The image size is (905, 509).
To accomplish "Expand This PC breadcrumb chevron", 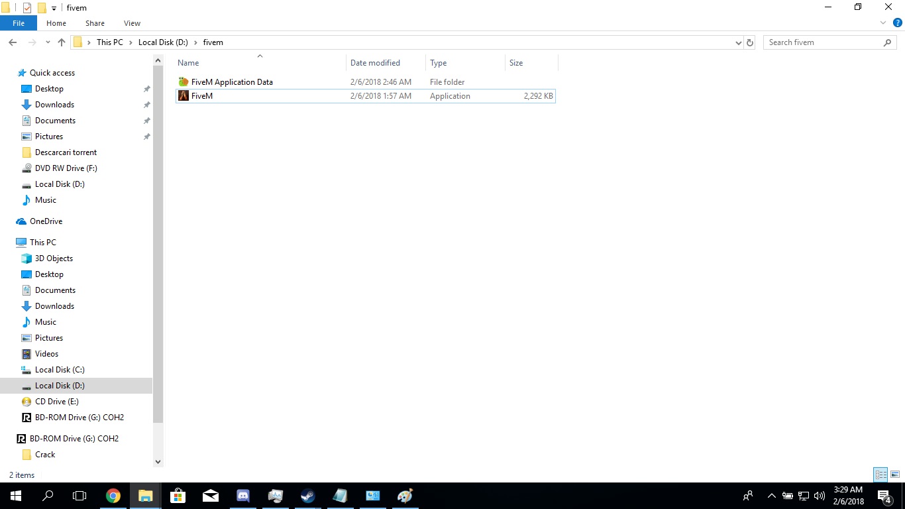I will pyautogui.click(x=131, y=42).
